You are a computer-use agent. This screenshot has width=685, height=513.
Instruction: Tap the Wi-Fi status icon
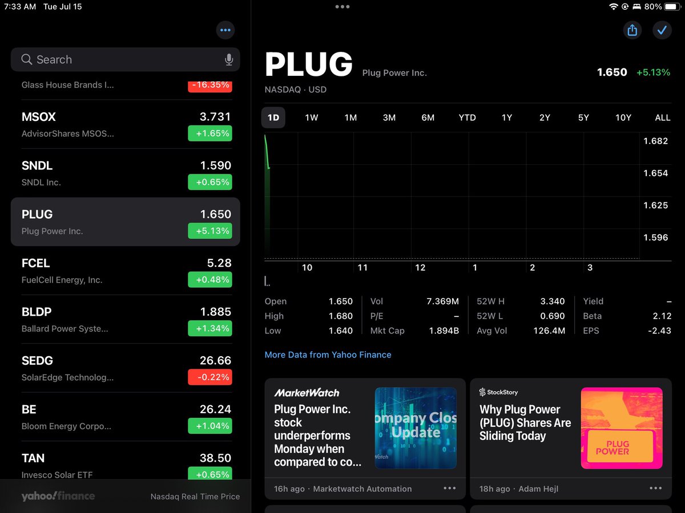pyautogui.click(x=614, y=7)
